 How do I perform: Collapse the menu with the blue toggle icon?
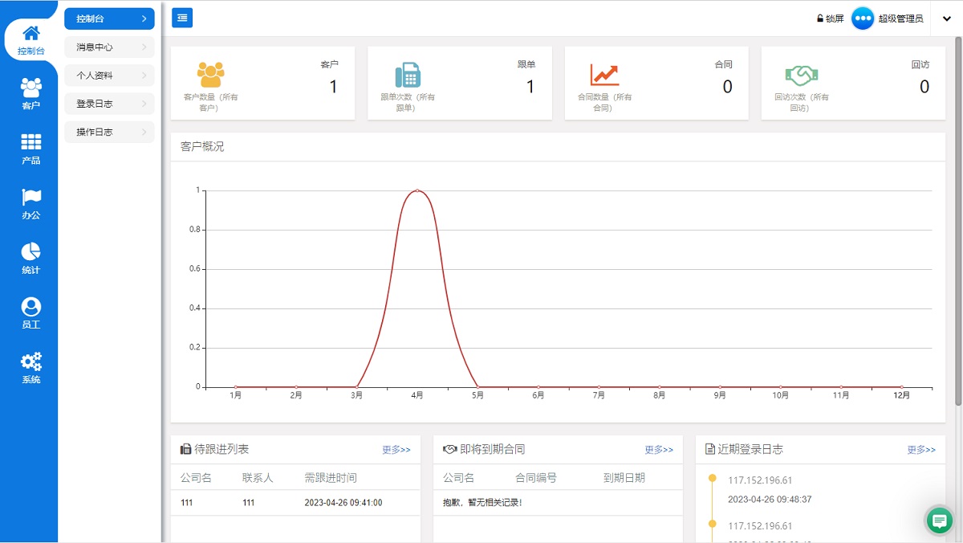(x=182, y=18)
